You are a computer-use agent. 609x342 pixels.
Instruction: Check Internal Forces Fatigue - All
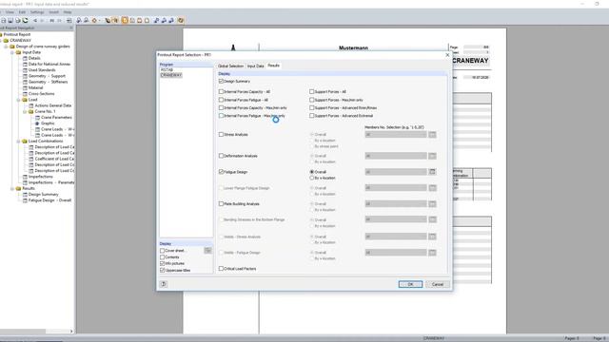(221, 100)
